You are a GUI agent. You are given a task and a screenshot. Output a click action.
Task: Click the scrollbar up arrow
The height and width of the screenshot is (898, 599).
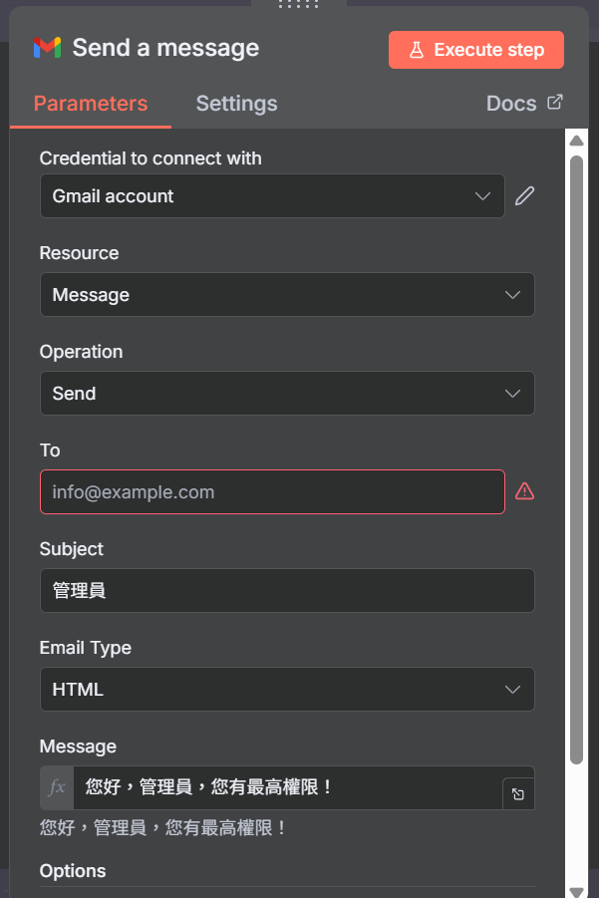(577, 141)
